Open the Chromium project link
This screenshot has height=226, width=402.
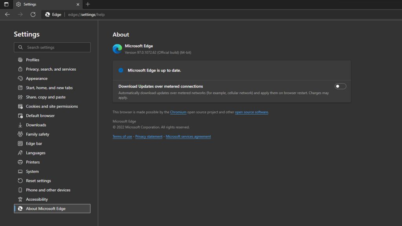(178, 112)
